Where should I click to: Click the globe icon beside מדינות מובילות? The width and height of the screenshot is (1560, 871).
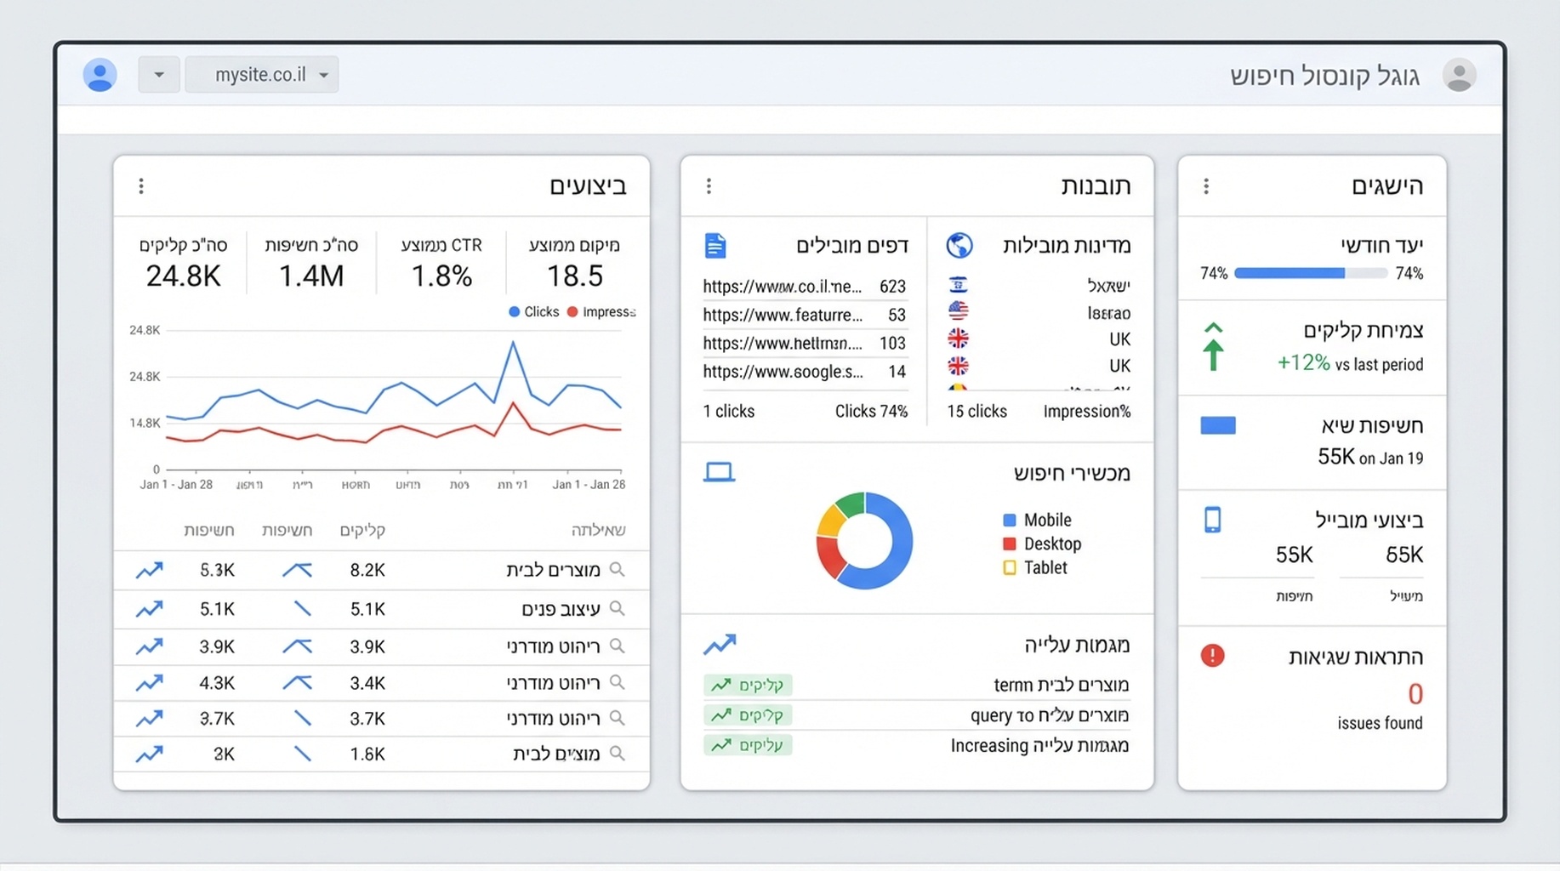[959, 245]
